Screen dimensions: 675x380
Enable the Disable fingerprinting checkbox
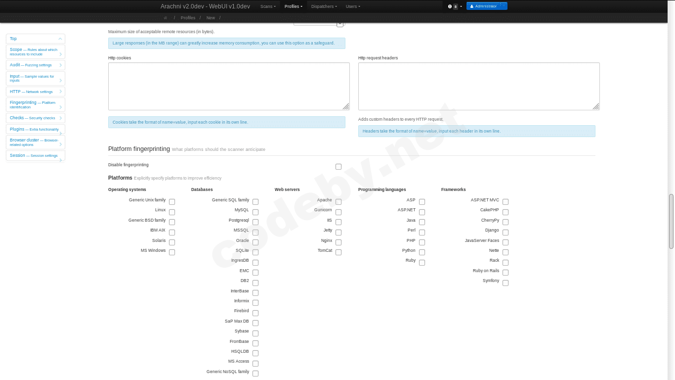click(338, 167)
